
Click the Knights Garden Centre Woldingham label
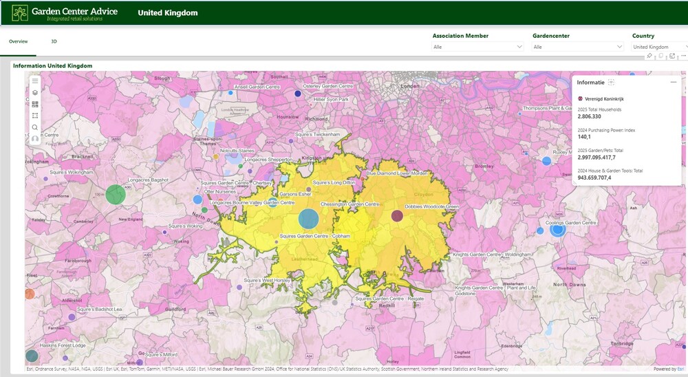pyautogui.click(x=492, y=255)
